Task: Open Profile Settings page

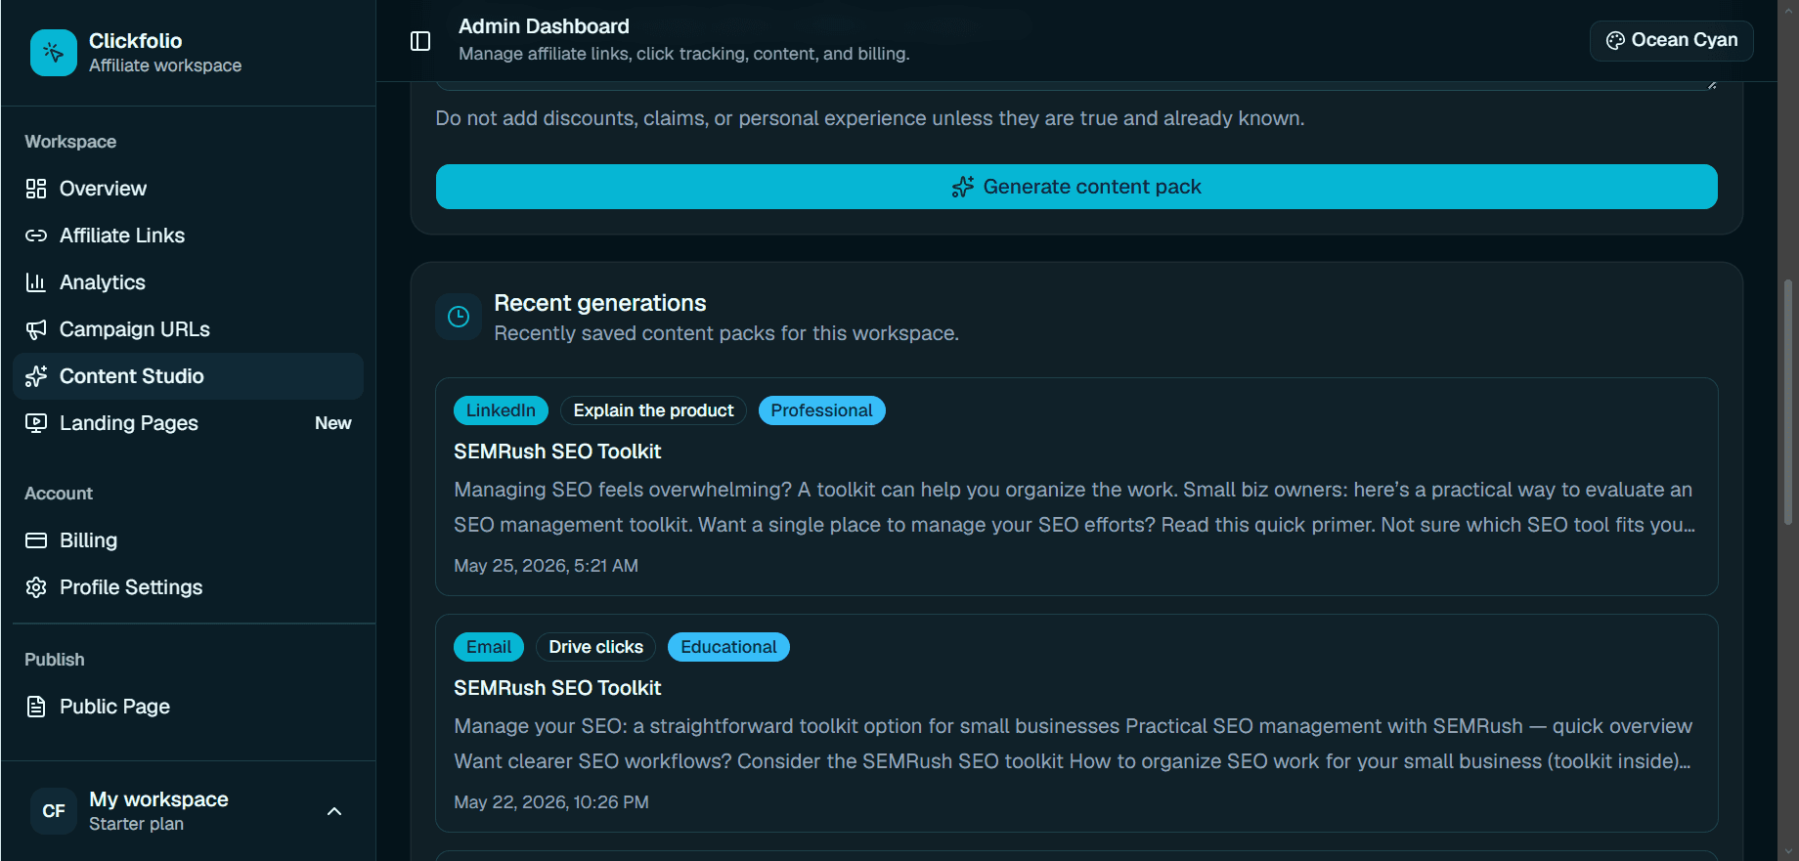Action: click(188, 587)
